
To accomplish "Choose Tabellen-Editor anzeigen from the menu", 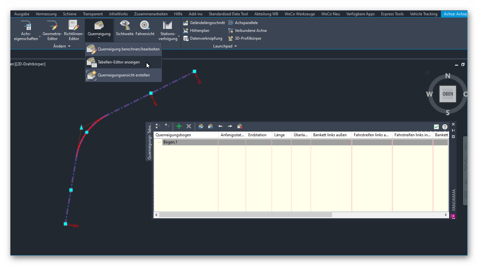I will pyautogui.click(x=119, y=62).
